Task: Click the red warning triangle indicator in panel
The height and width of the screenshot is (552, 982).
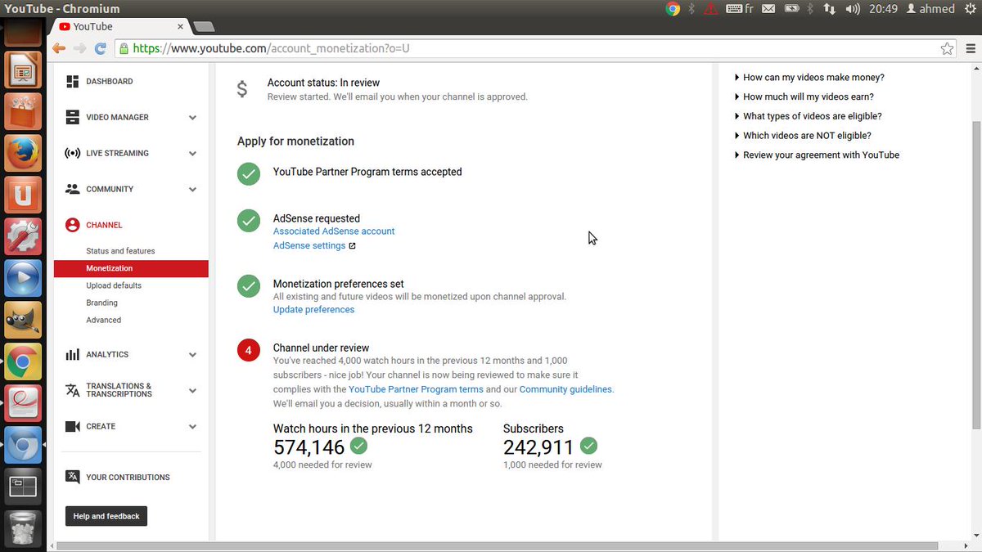Action: (711, 9)
